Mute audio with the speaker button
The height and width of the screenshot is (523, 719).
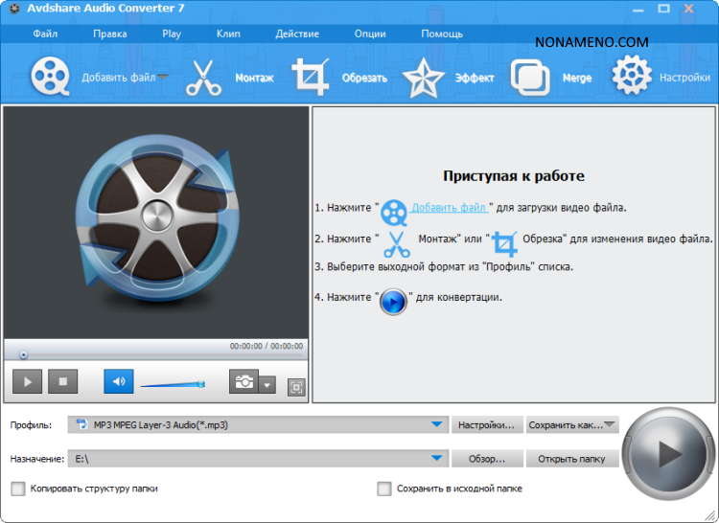(x=119, y=381)
